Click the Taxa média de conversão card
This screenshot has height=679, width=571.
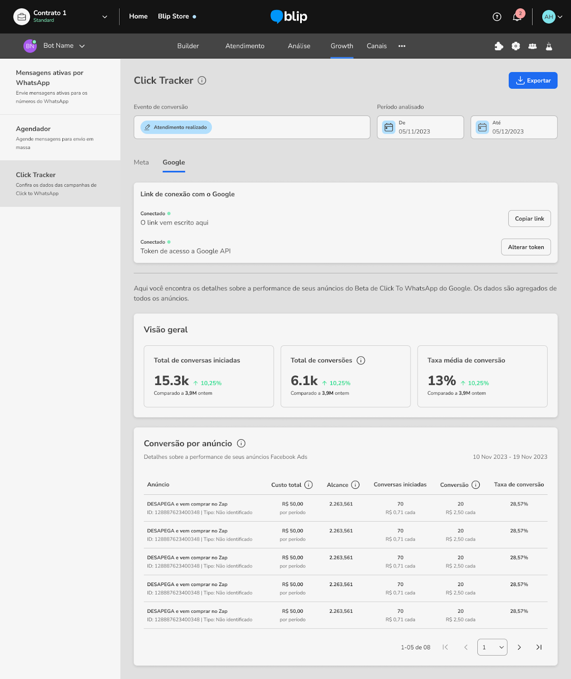pyautogui.click(x=482, y=376)
